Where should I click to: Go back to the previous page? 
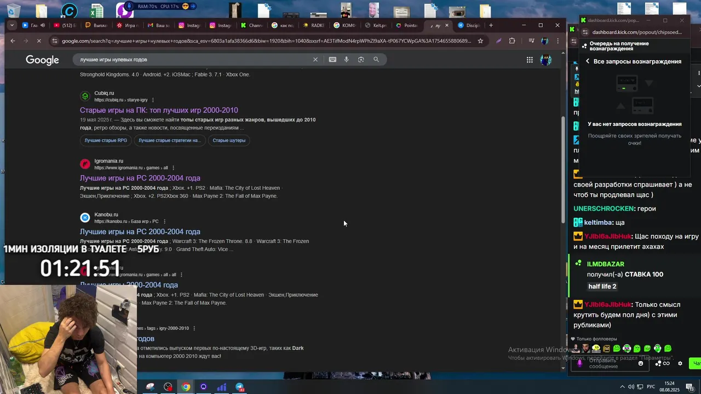[x=13, y=41]
